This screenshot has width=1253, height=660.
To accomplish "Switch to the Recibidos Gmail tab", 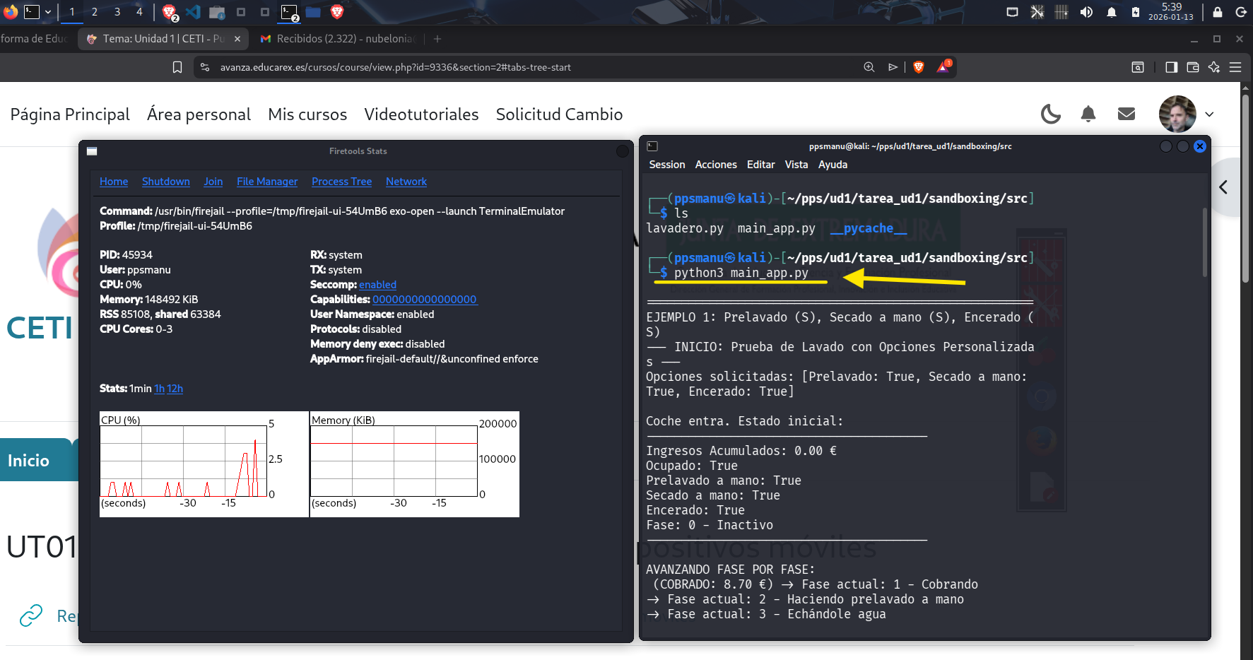I will click(338, 39).
